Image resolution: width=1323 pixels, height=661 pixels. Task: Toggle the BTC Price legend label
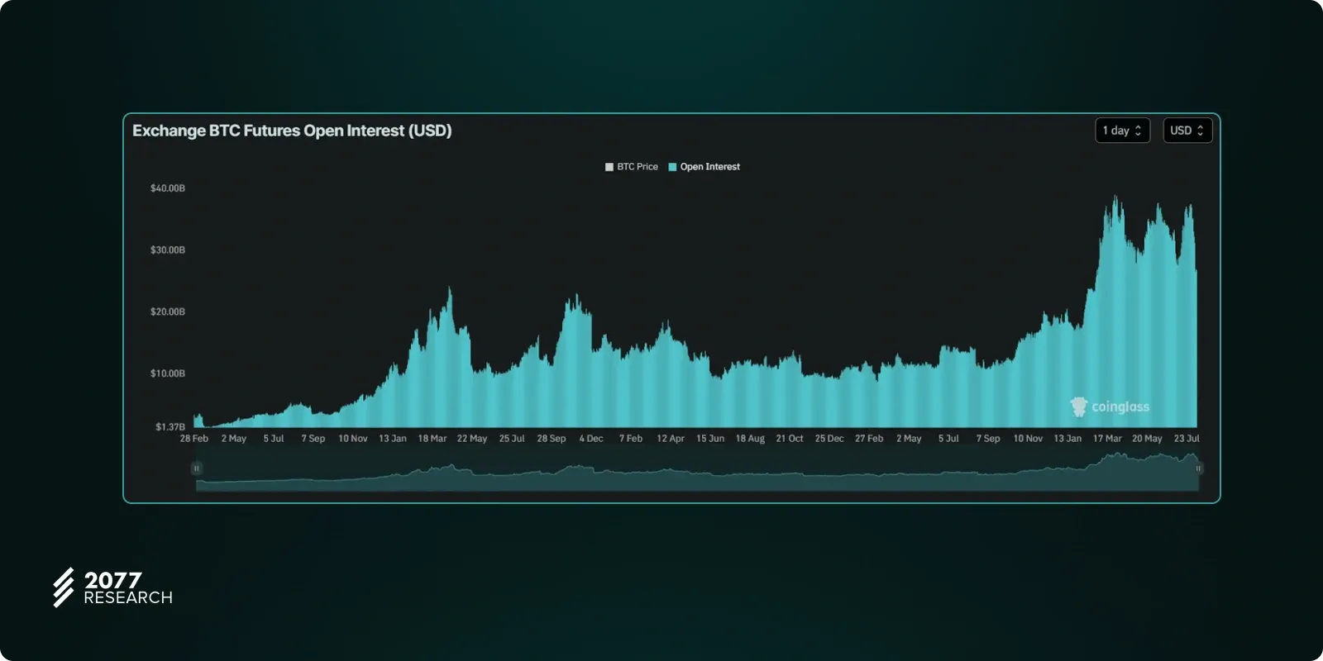click(x=637, y=167)
